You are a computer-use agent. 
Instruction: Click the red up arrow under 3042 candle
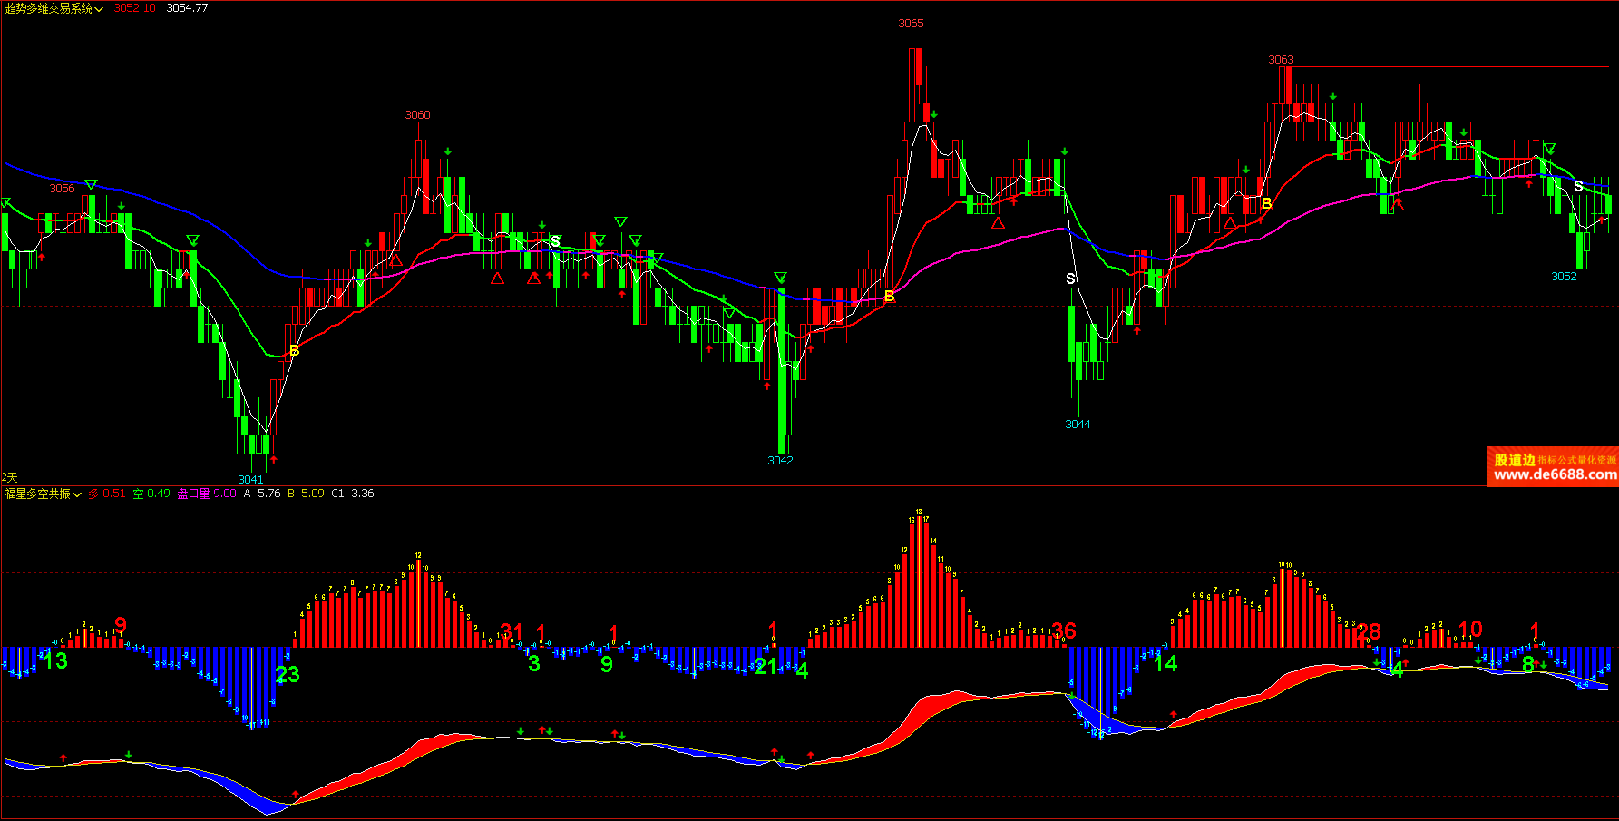tap(767, 386)
